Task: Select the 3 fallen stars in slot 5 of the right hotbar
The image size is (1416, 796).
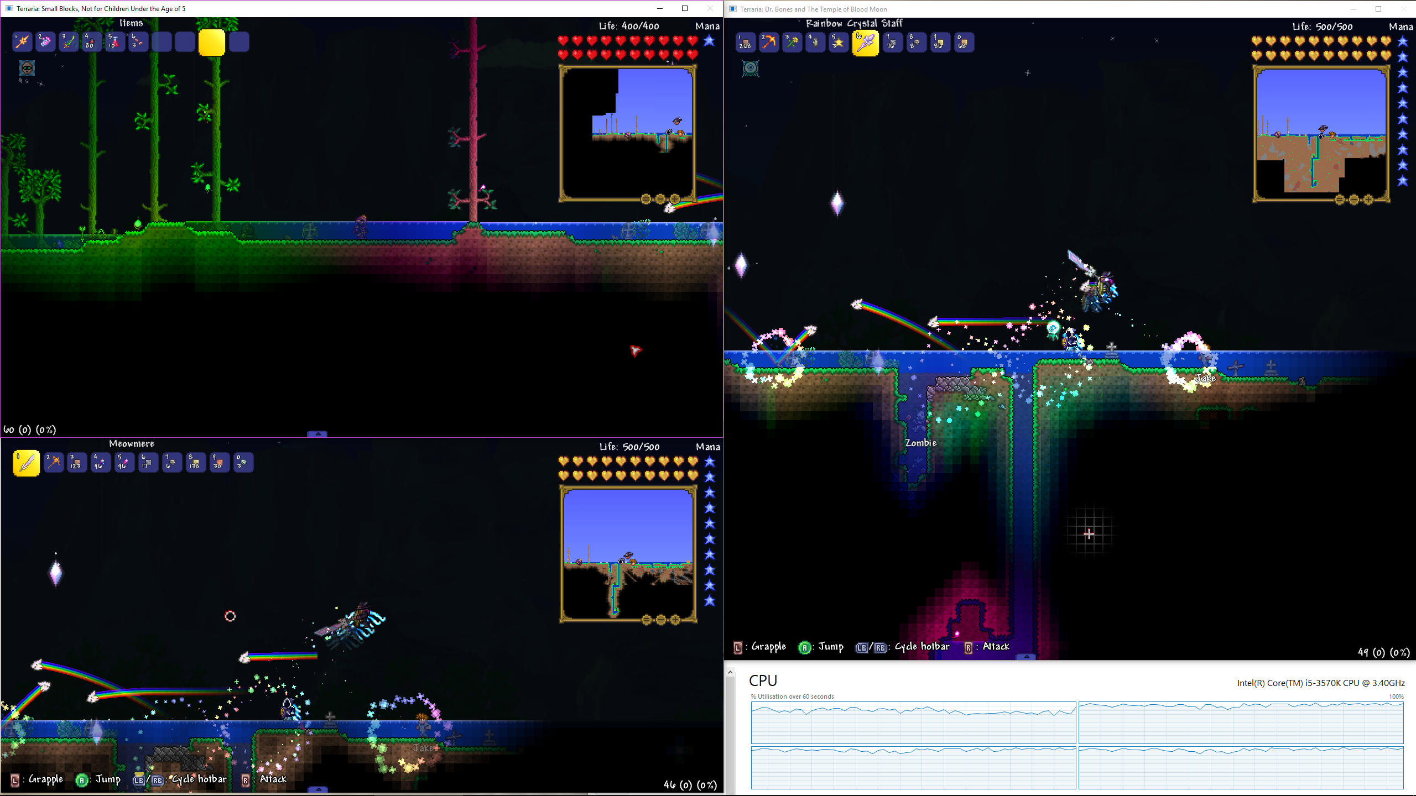Action: 838,43
